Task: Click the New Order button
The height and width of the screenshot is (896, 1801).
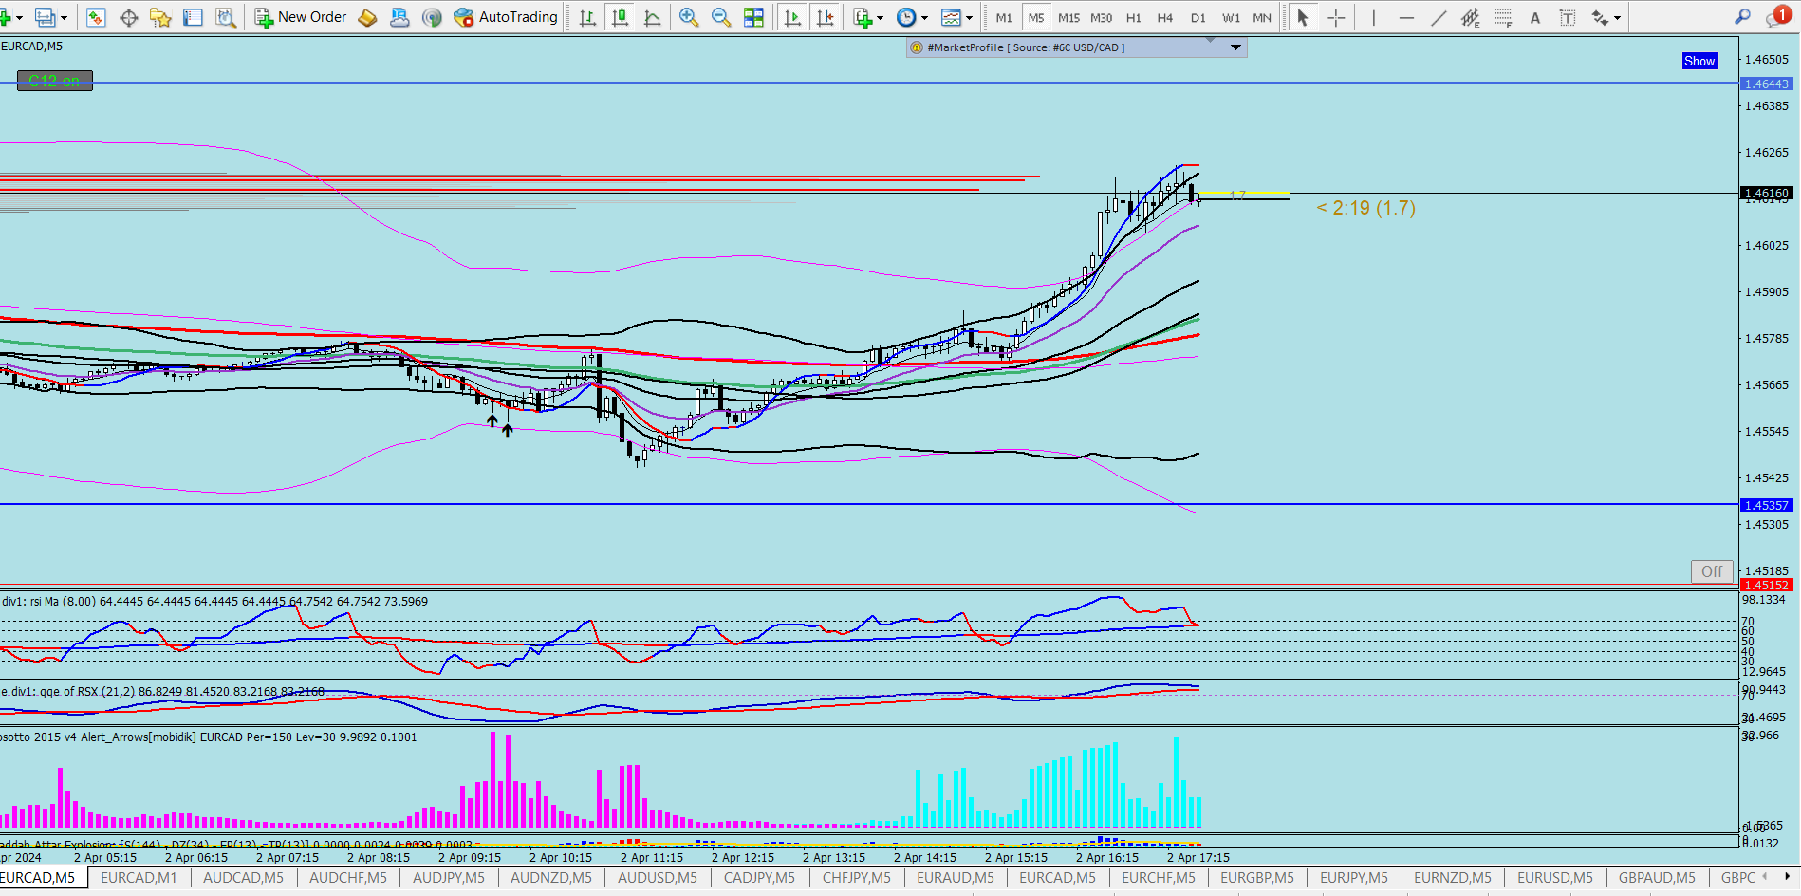Action: [x=302, y=17]
